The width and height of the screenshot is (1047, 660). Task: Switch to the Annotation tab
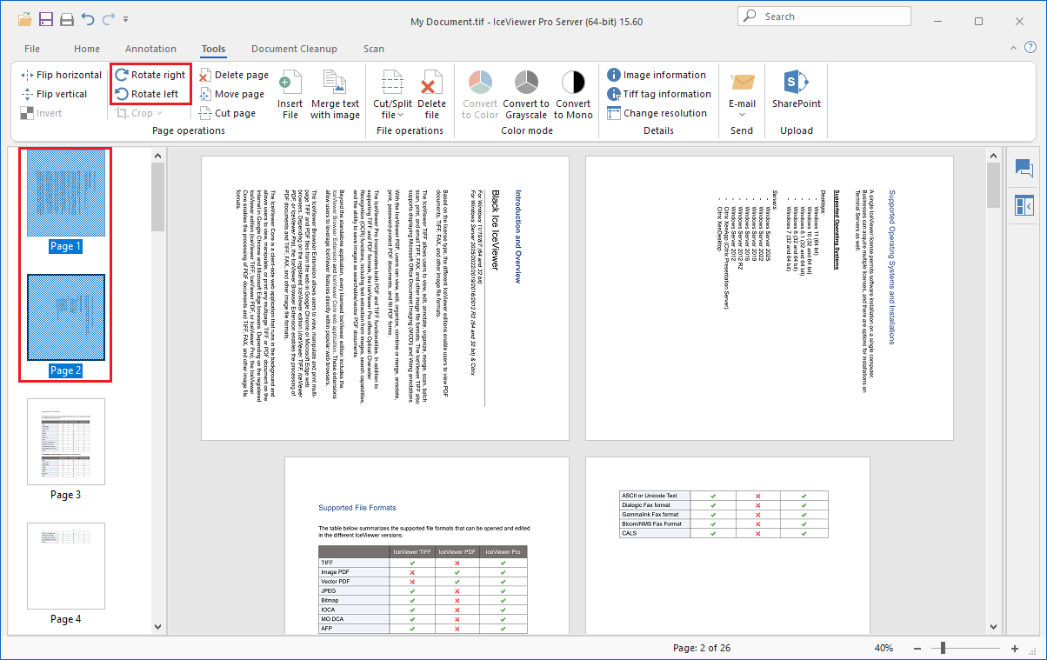[x=150, y=49]
